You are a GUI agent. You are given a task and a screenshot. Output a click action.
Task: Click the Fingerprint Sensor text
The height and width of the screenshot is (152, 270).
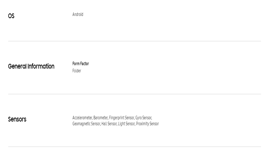click(122, 118)
